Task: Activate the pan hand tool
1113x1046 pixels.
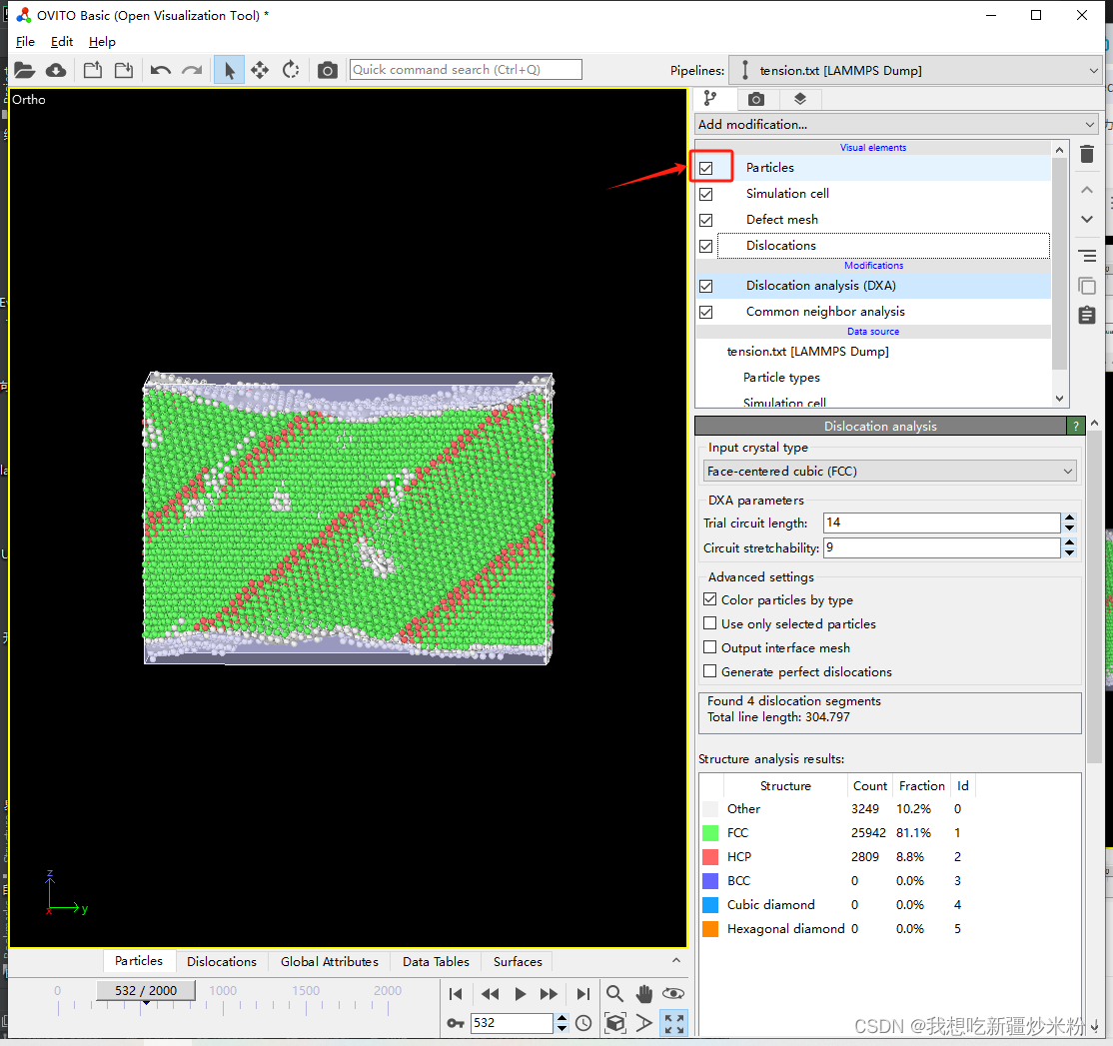Action: 644,993
